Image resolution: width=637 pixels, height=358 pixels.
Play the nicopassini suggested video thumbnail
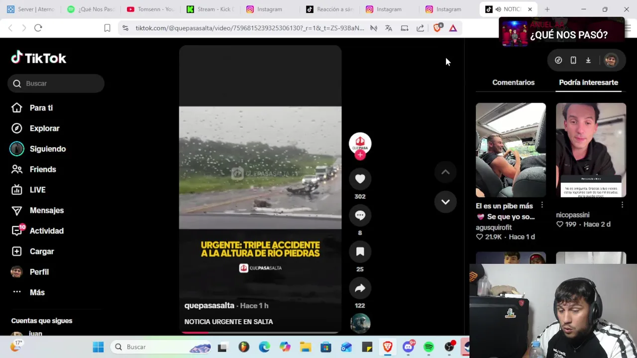[x=591, y=150]
